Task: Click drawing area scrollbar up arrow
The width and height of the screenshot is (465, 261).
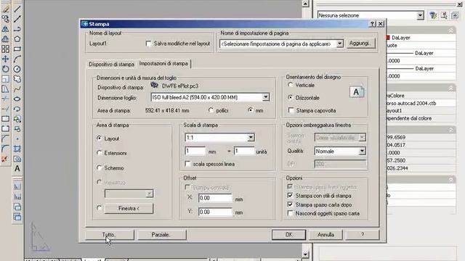Action: (x=305, y=3)
